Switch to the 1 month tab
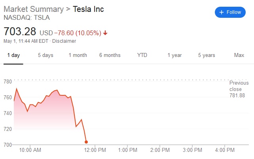The width and height of the screenshot is (254, 159). coord(78,55)
